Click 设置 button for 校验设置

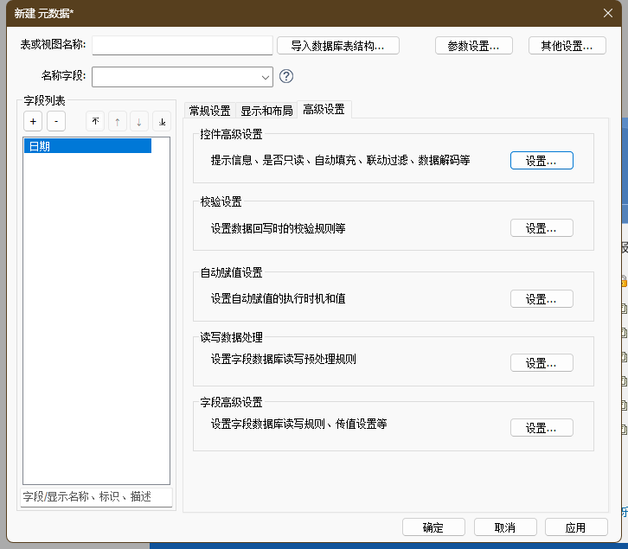tap(541, 228)
